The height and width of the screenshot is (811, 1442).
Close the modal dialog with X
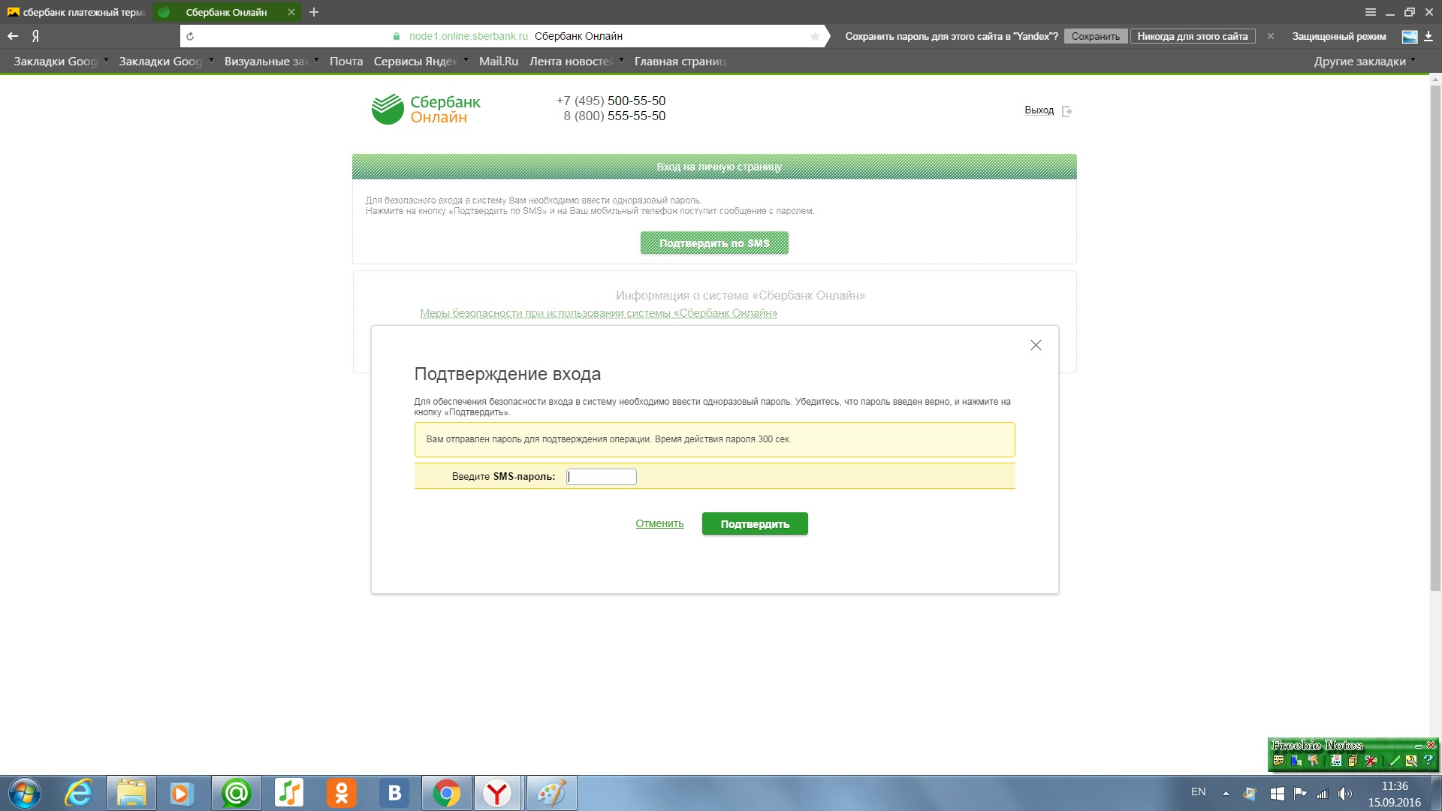(1036, 345)
